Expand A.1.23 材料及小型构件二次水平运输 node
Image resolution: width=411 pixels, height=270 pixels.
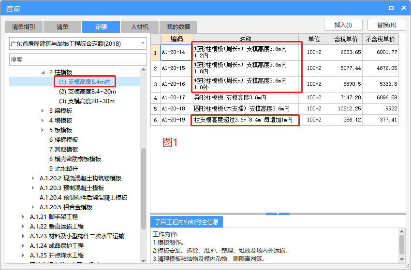[x=23, y=236]
